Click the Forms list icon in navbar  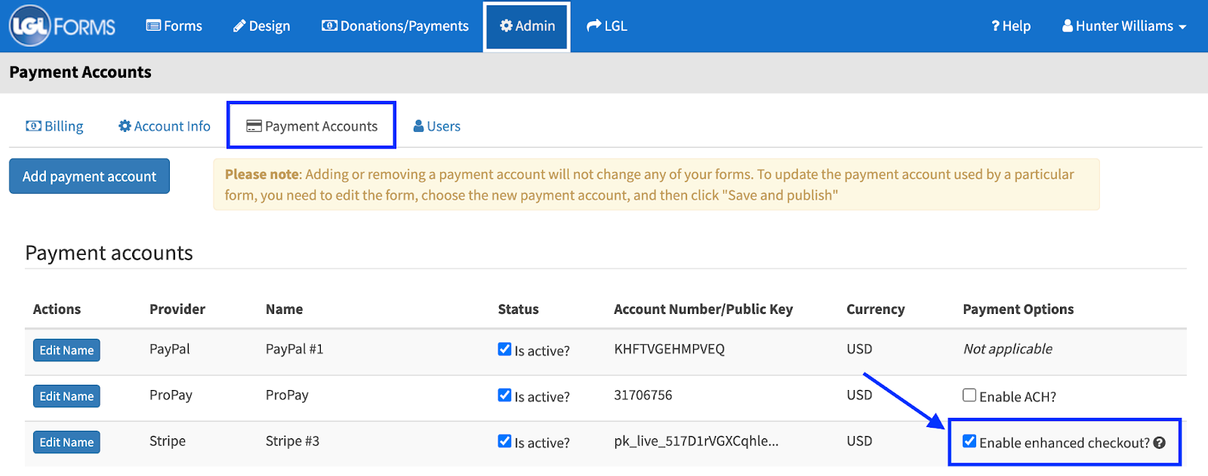(x=153, y=26)
